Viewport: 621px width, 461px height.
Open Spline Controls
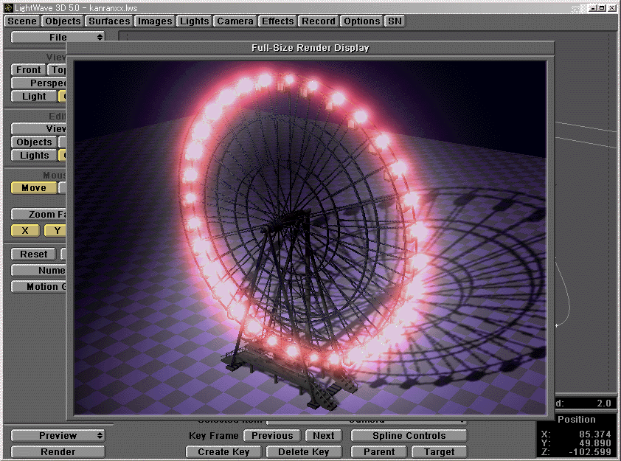[409, 435]
